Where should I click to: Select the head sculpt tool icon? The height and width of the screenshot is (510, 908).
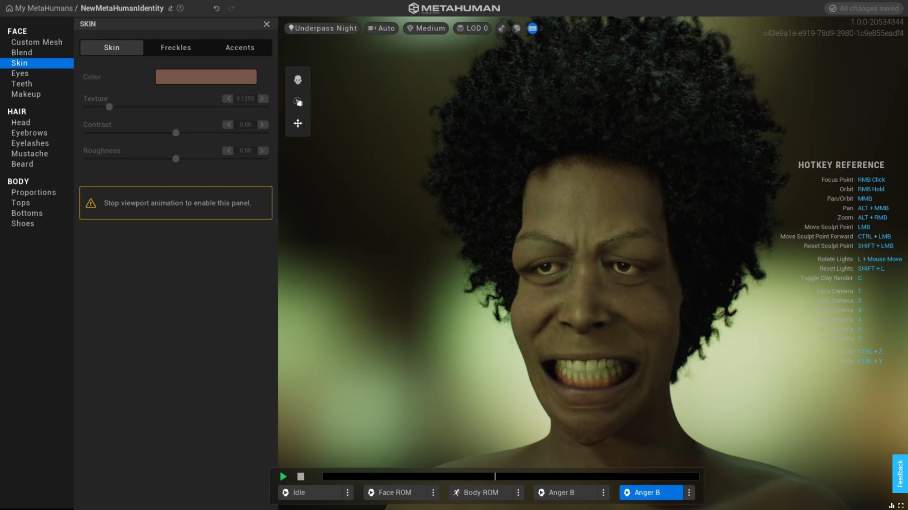tap(298, 80)
